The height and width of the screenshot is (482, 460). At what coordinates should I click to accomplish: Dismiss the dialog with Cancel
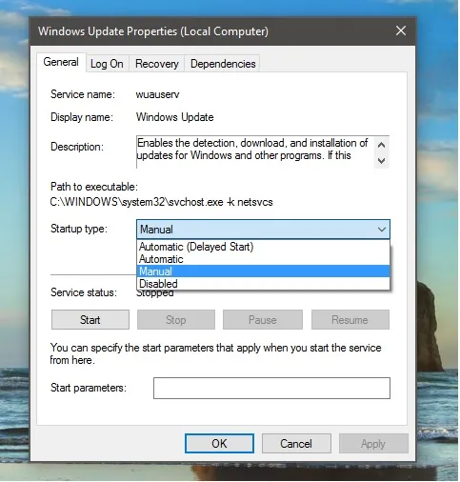(x=296, y=444)
